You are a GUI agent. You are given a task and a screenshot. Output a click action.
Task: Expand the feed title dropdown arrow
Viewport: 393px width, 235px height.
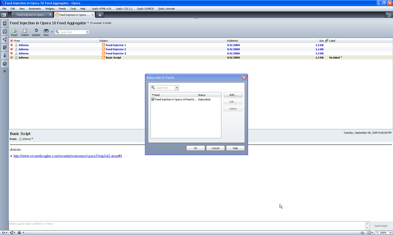coord(88,23)
